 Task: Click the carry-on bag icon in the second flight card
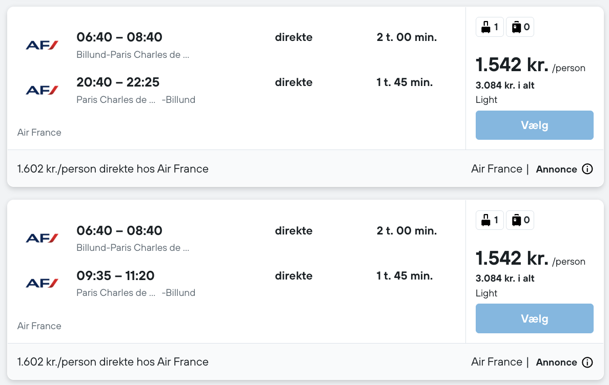(485, 221)
